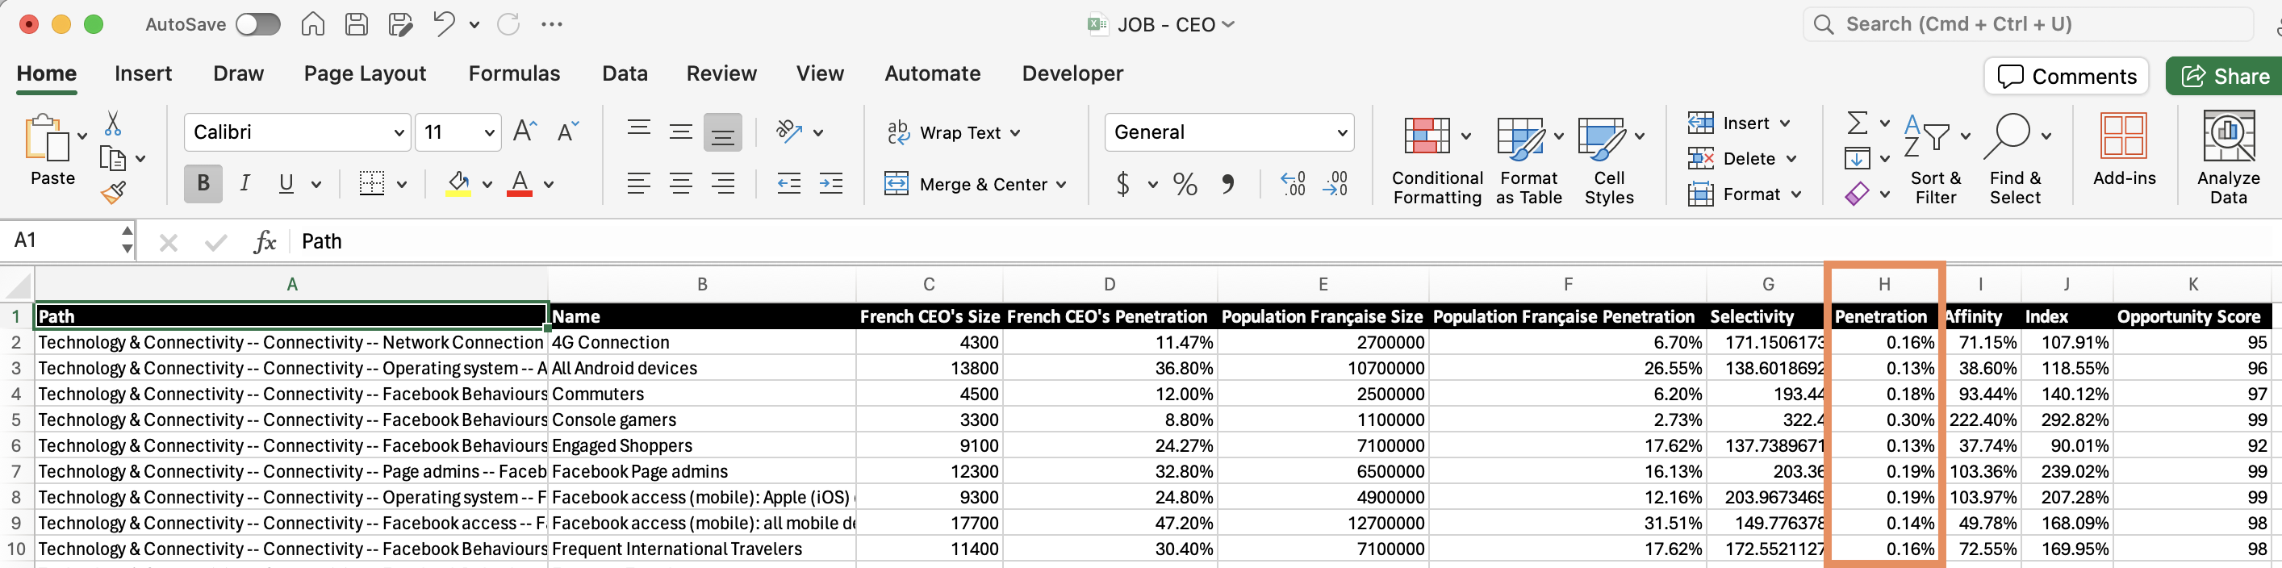Apply comma style format
The height and width of the screenshot is (568, 2282).
coord(1228,184)
